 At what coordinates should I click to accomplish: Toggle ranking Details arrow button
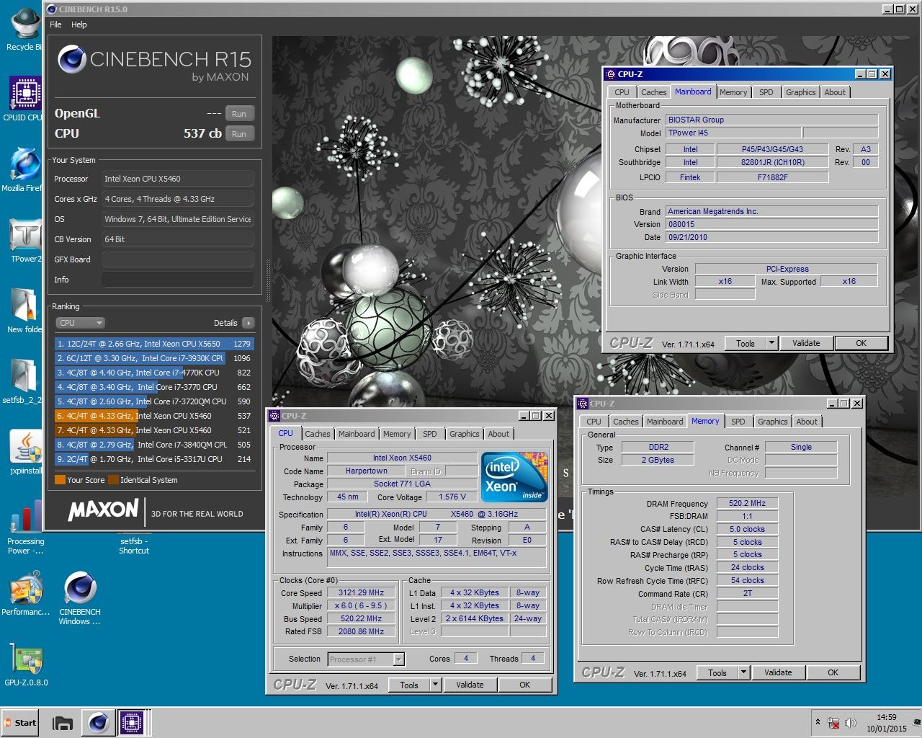249,323
